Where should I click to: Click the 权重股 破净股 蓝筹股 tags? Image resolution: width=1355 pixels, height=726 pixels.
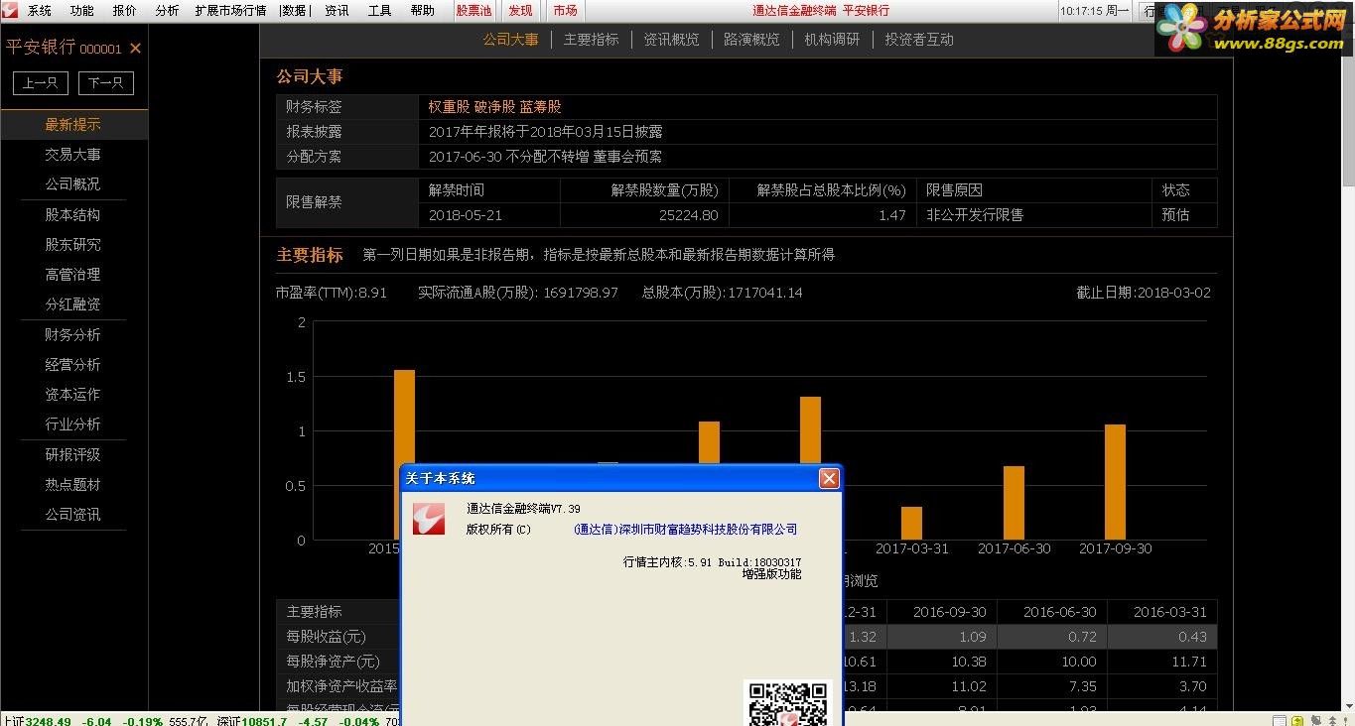tap(494, 107)
